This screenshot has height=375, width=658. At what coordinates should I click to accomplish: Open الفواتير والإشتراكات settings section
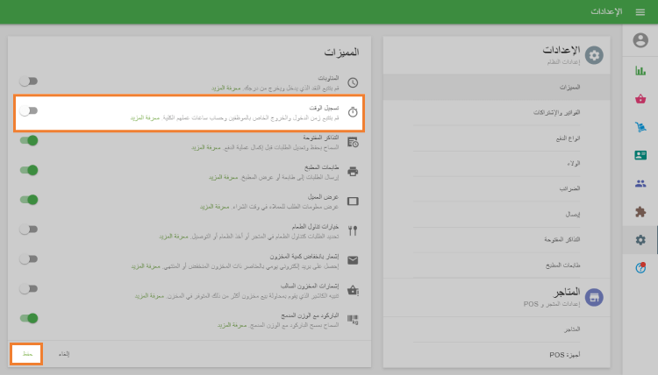pyautogui.click(x=497, y=112)
